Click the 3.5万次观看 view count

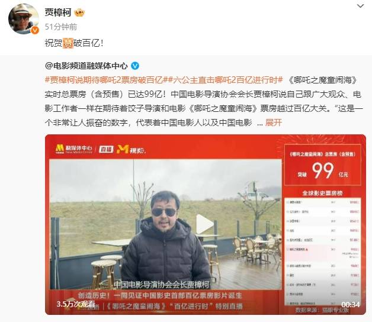point(76,304)
